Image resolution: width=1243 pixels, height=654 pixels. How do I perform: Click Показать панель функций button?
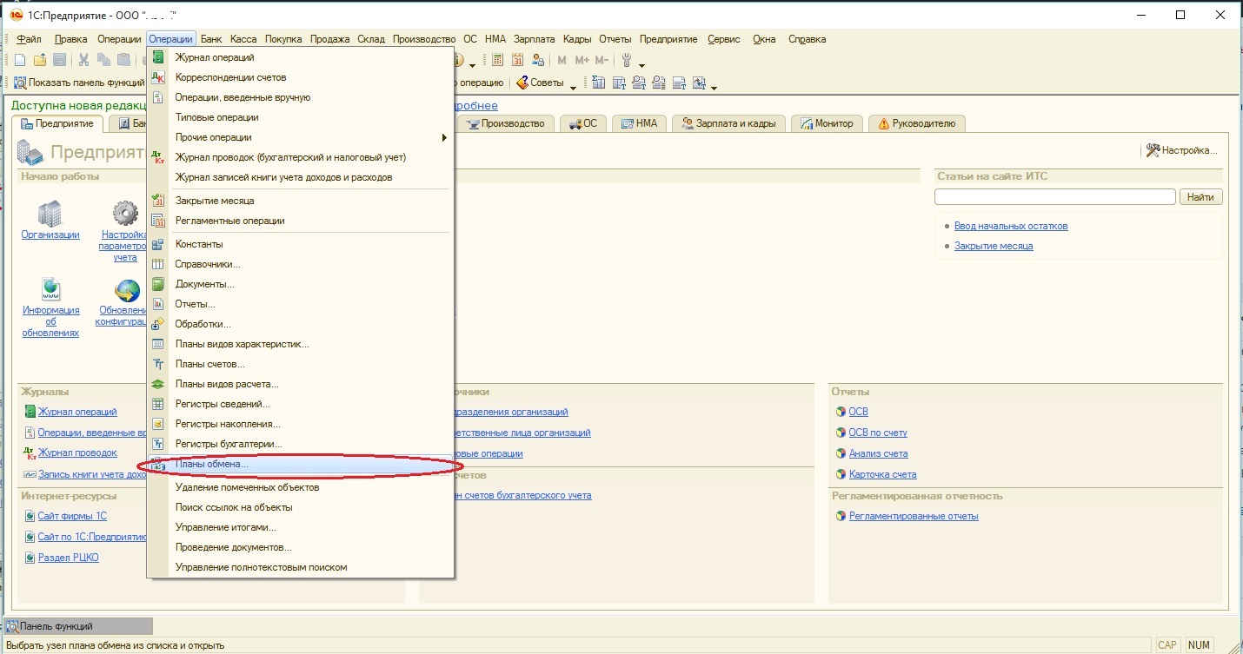click(78, 83)
